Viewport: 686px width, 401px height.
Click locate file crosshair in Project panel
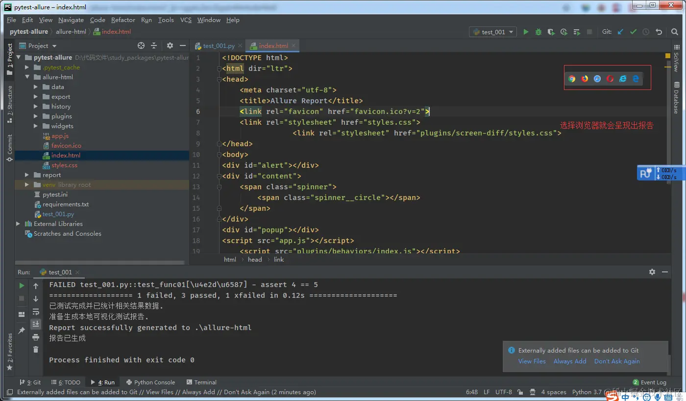tap(141, 45)
